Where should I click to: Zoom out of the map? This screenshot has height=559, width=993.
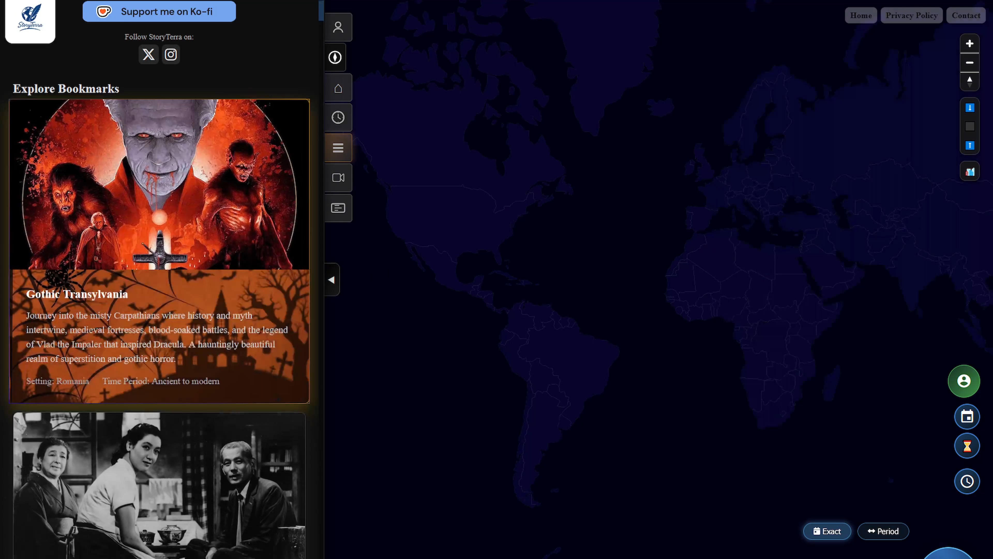pos(969,62)
